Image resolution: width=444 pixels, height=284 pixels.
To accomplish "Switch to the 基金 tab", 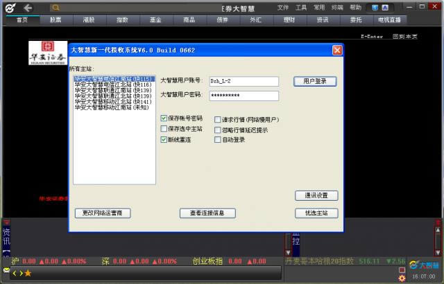I will (155, 20).
